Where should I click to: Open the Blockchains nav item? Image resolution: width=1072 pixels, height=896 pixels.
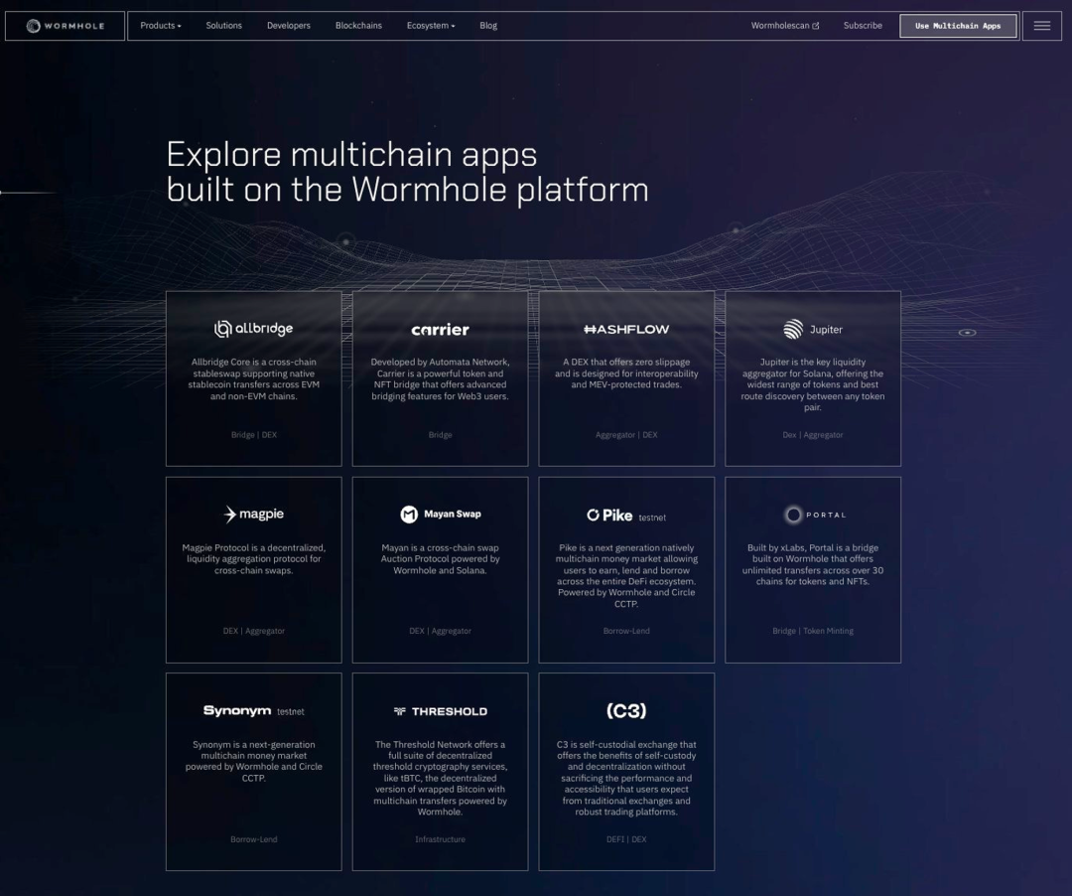click(x=359, y=25)
